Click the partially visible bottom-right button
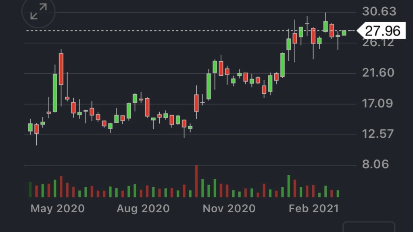The image size is (413, 232). [x=369, y=227]
